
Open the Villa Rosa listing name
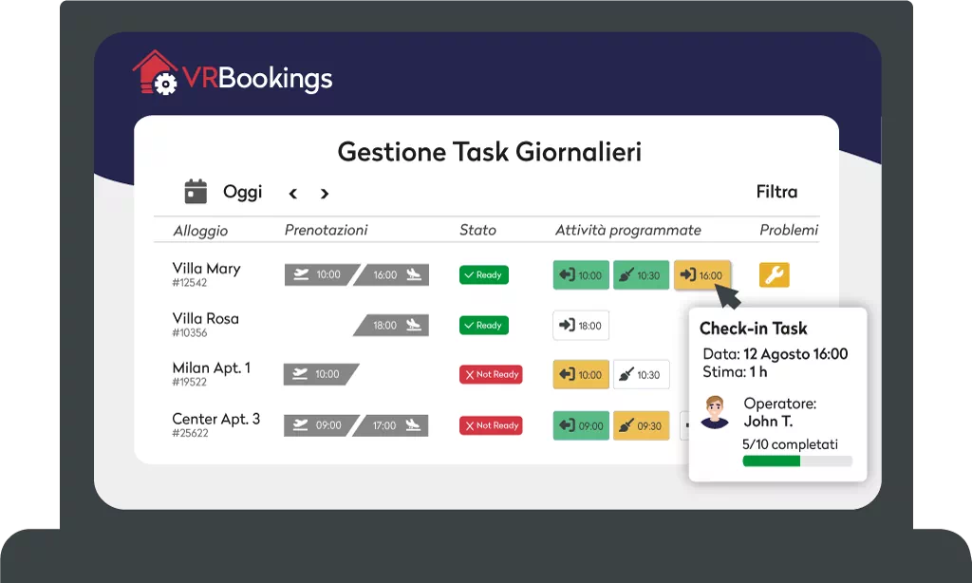click(205, 319)
